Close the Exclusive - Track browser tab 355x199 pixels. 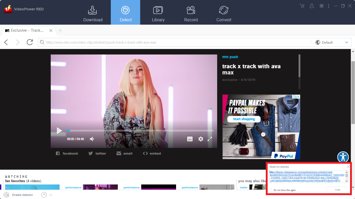pos(51,30)
